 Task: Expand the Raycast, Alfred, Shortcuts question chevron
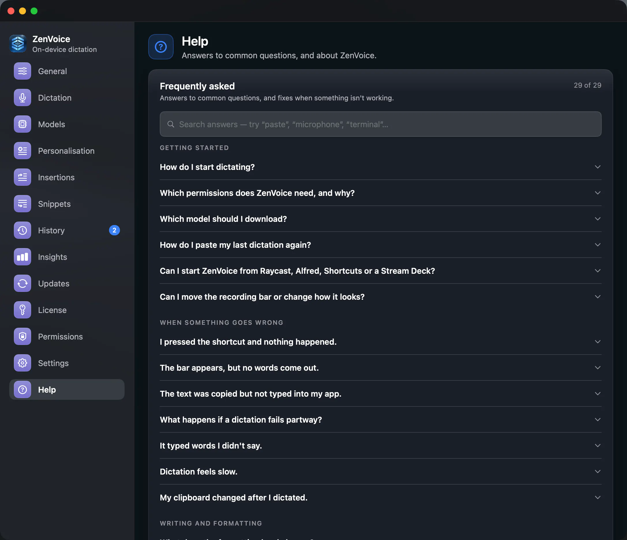click(598, 271)
